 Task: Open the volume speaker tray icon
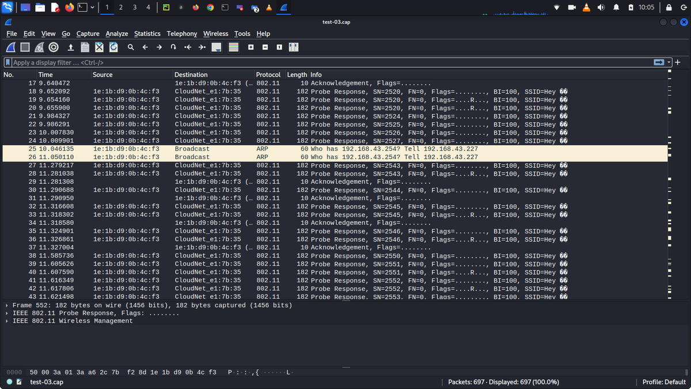602,7
